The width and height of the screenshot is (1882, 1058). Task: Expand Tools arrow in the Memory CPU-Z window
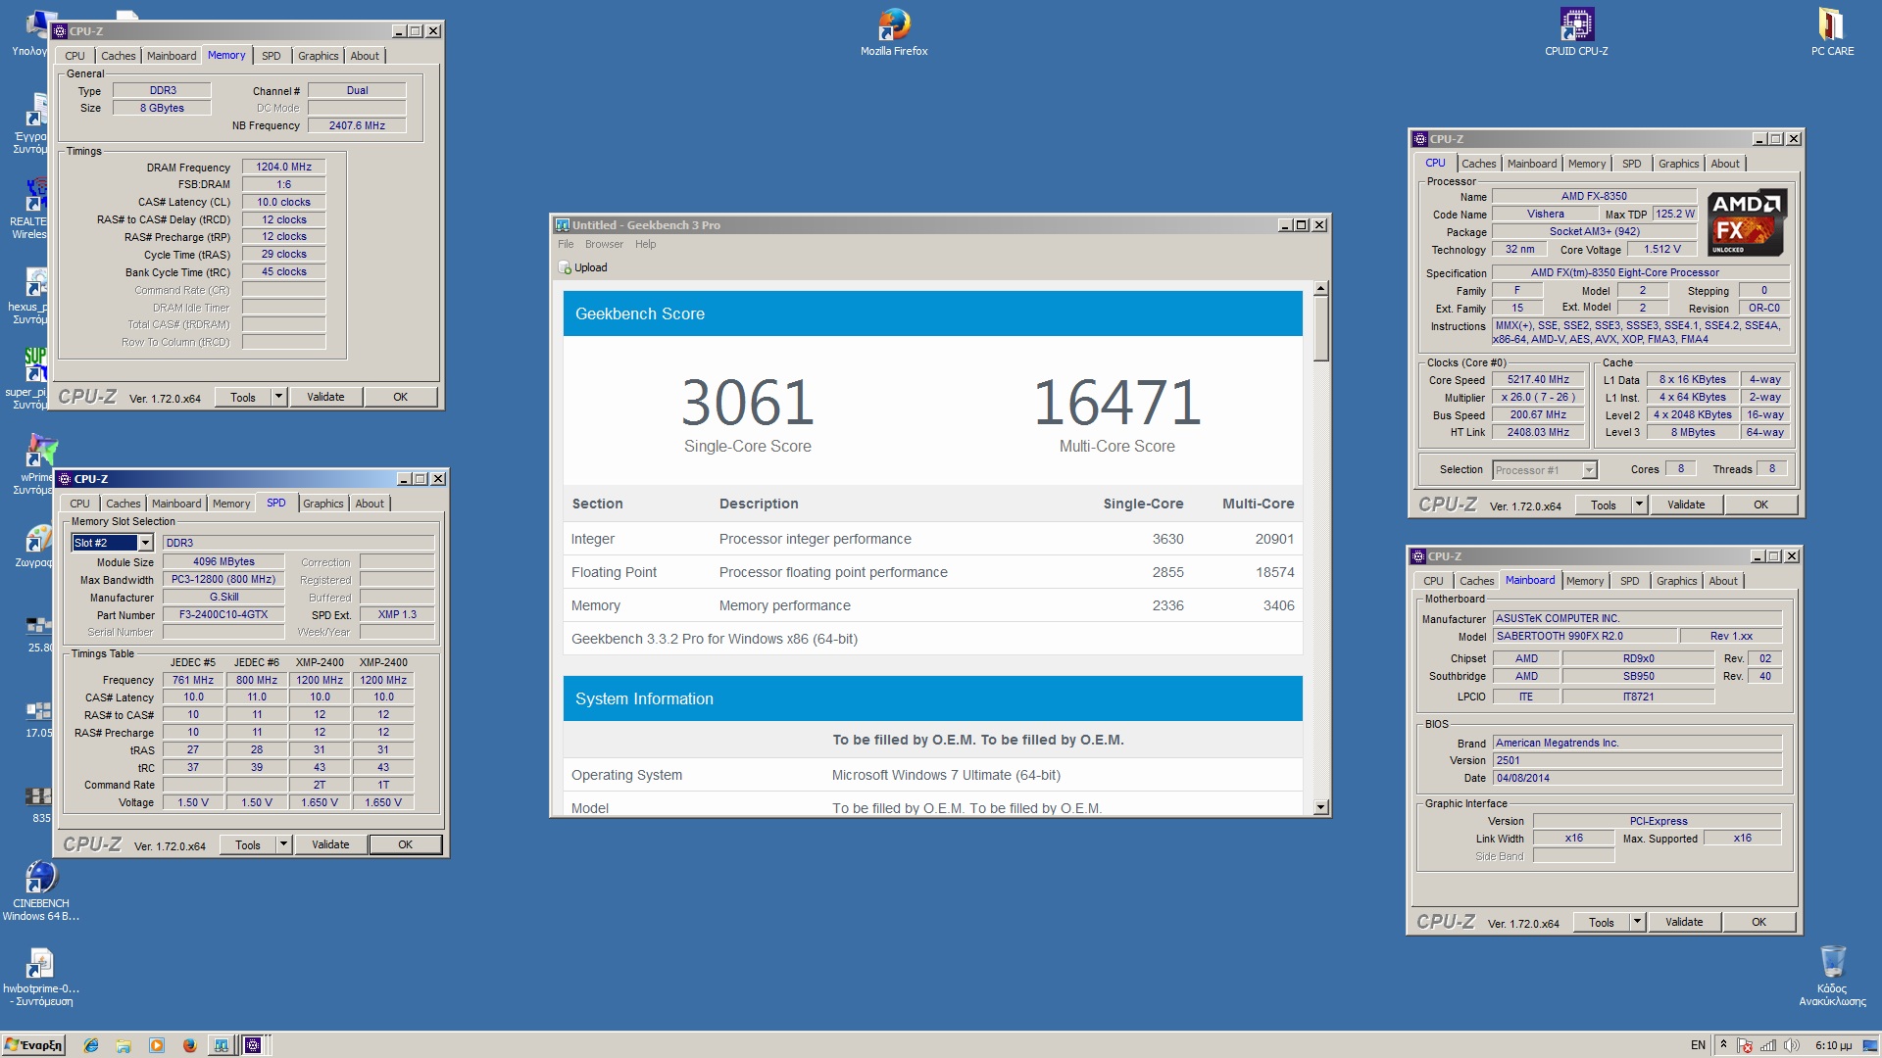pos(278,397)
